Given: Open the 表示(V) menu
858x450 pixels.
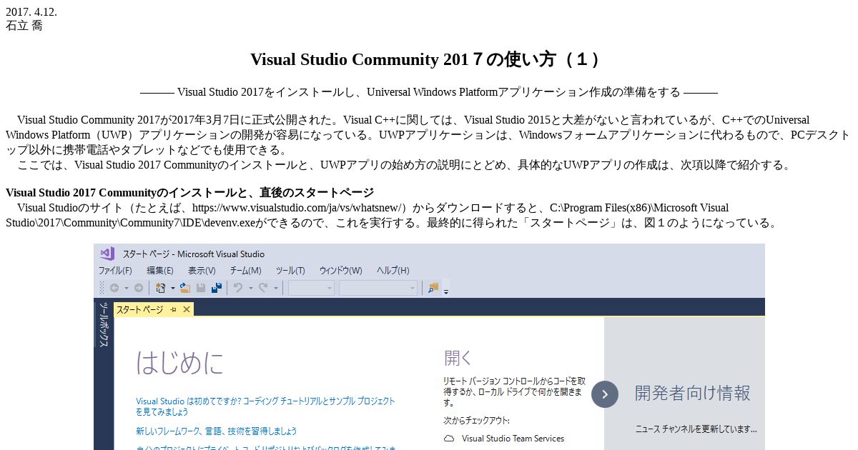Looking at the screenshot, I should click(x=202, y=271).
